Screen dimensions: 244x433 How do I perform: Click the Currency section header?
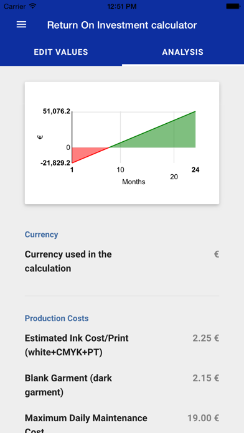tap(42, 235)
